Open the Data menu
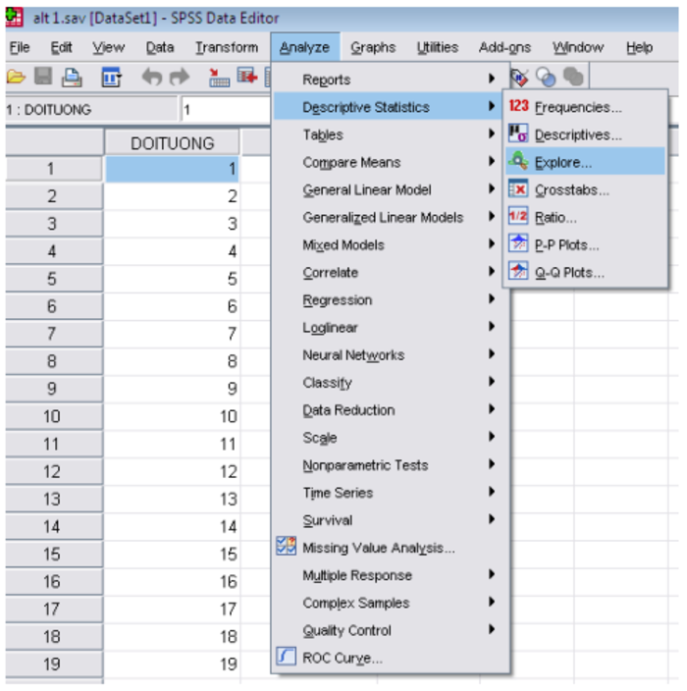687x691 pixels. [160, 47]
